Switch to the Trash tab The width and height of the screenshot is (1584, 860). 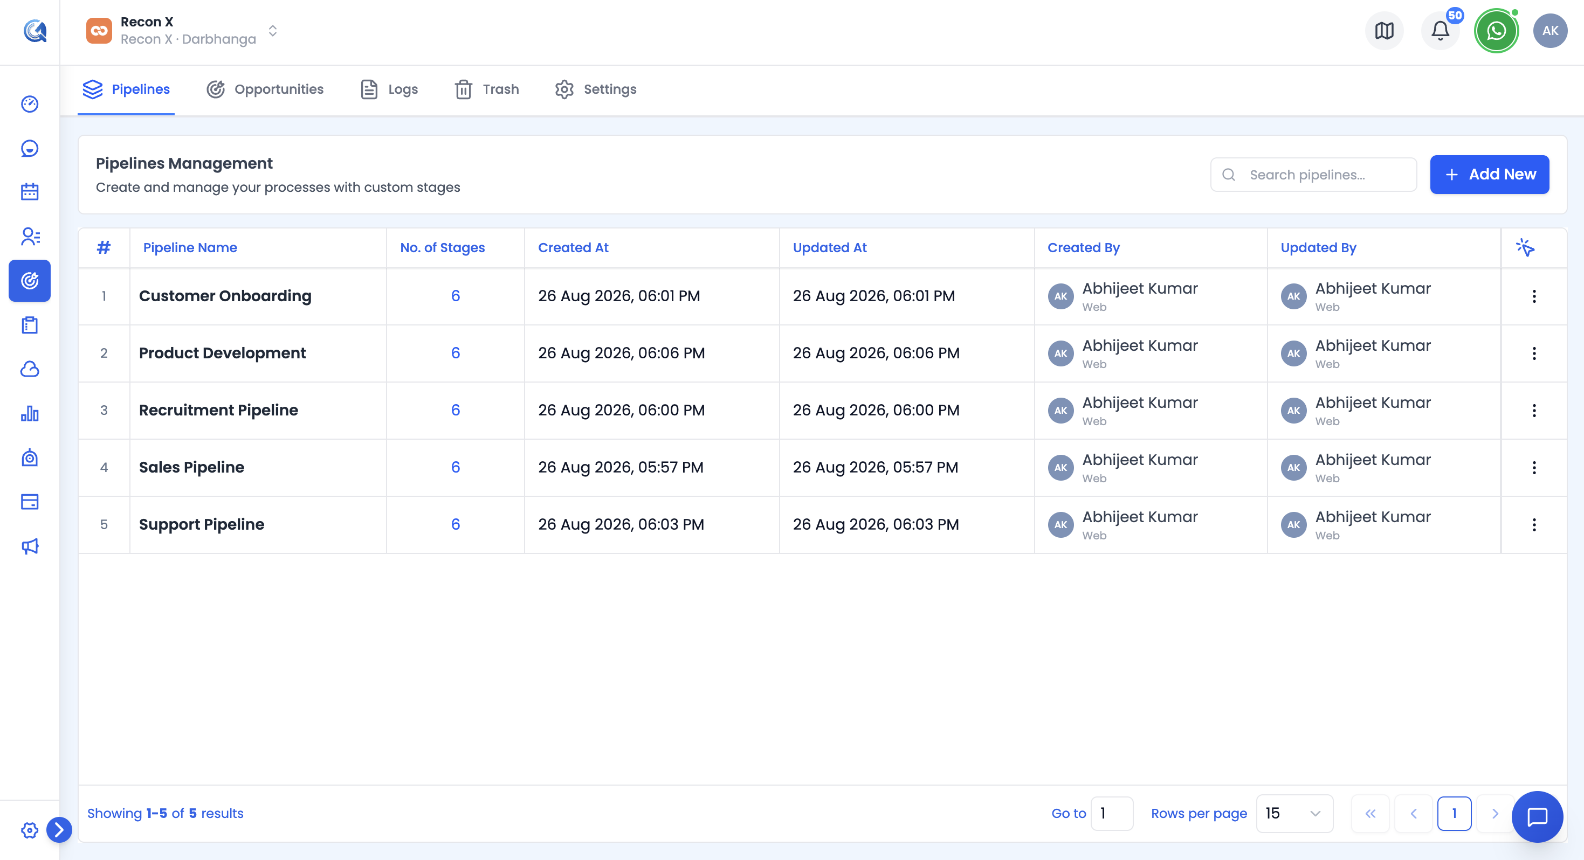486,89
